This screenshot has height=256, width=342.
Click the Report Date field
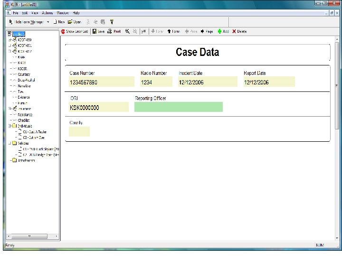pos(269,82)
